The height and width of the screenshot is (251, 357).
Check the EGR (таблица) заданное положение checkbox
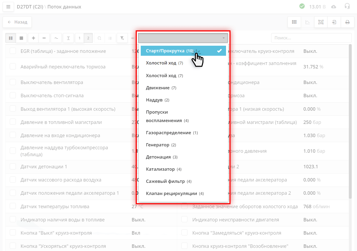(x=13, y=51)
